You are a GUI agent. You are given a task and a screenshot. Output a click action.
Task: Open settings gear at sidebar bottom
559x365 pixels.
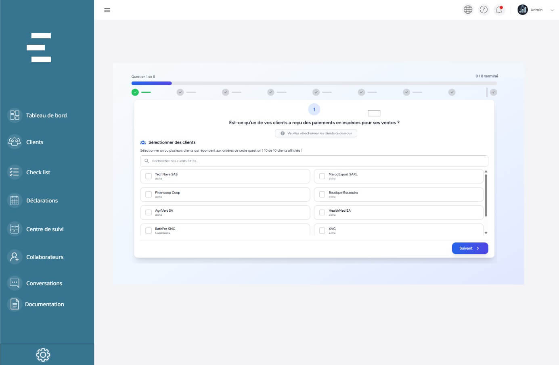click(x=43, y=355)
